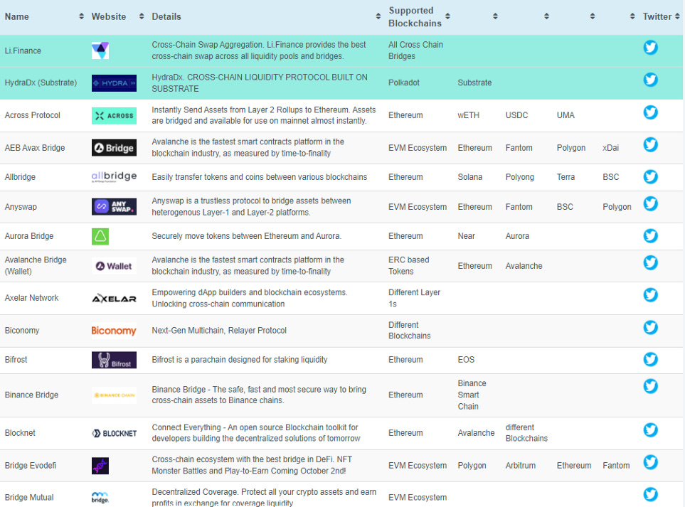Select the AEB Avax Bridge name cell
The image size is (685, 507).
[x=35, y=148]
